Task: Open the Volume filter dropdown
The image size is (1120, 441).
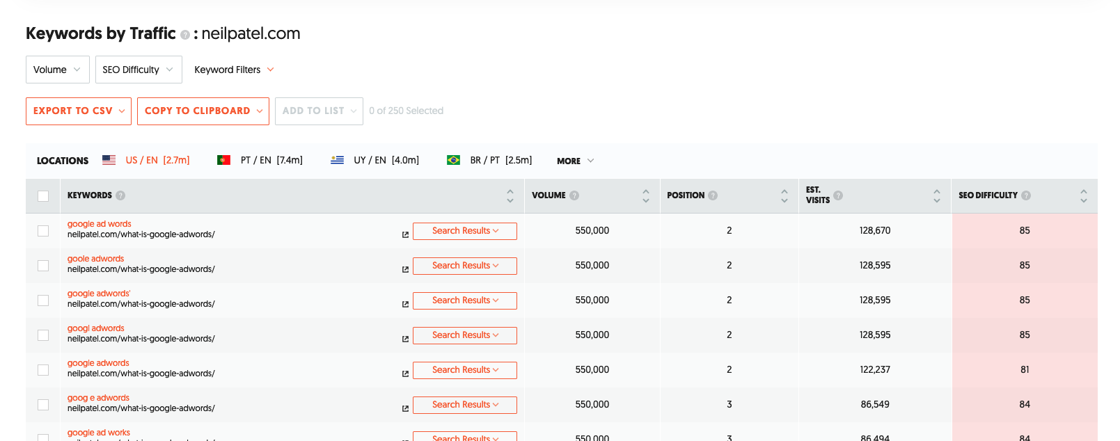Action: (58, 70)
